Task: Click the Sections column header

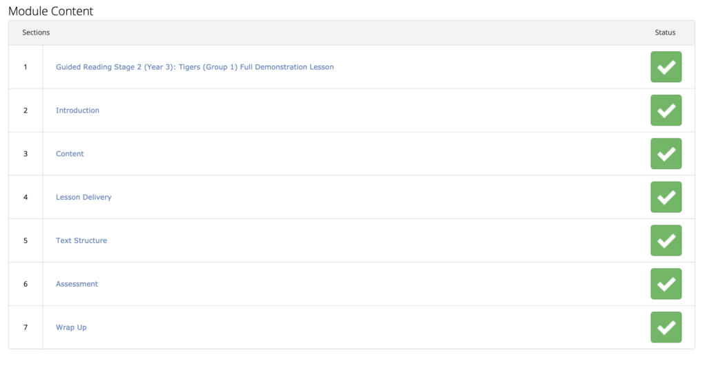Action: 36,32
